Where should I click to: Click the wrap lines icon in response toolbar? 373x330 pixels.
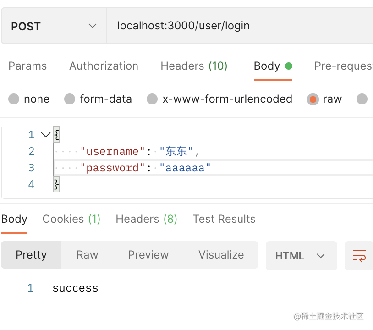pyautogui.click(x=359, y=255)
